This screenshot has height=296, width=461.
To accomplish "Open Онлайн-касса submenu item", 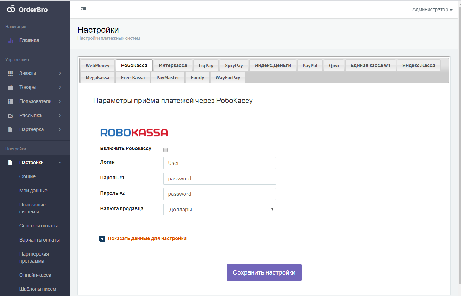I will tap(35, 275).
